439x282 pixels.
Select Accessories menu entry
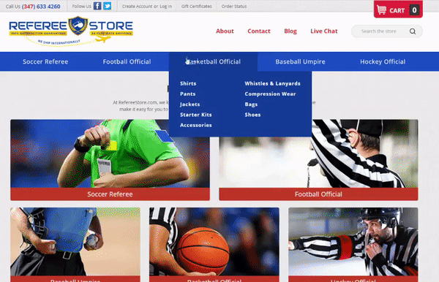[195, 125]
